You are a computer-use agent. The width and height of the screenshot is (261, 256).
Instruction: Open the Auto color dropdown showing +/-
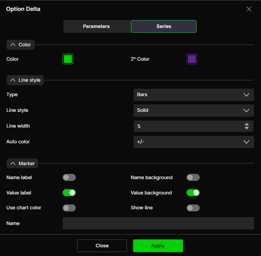pos(194,142)
